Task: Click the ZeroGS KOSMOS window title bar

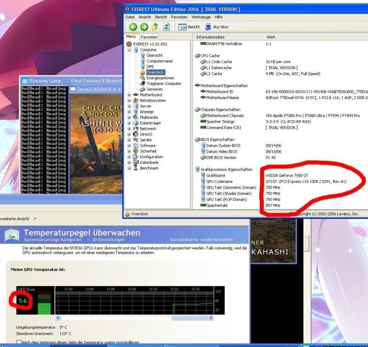Action: [x=96, y=89]
